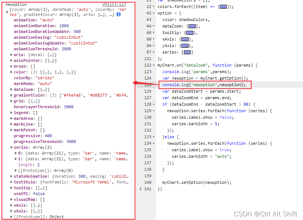This screenshot has height=220, width=303.
Task: Click the animationDuration: 1000 value
Action: click(x=64, y=26)
